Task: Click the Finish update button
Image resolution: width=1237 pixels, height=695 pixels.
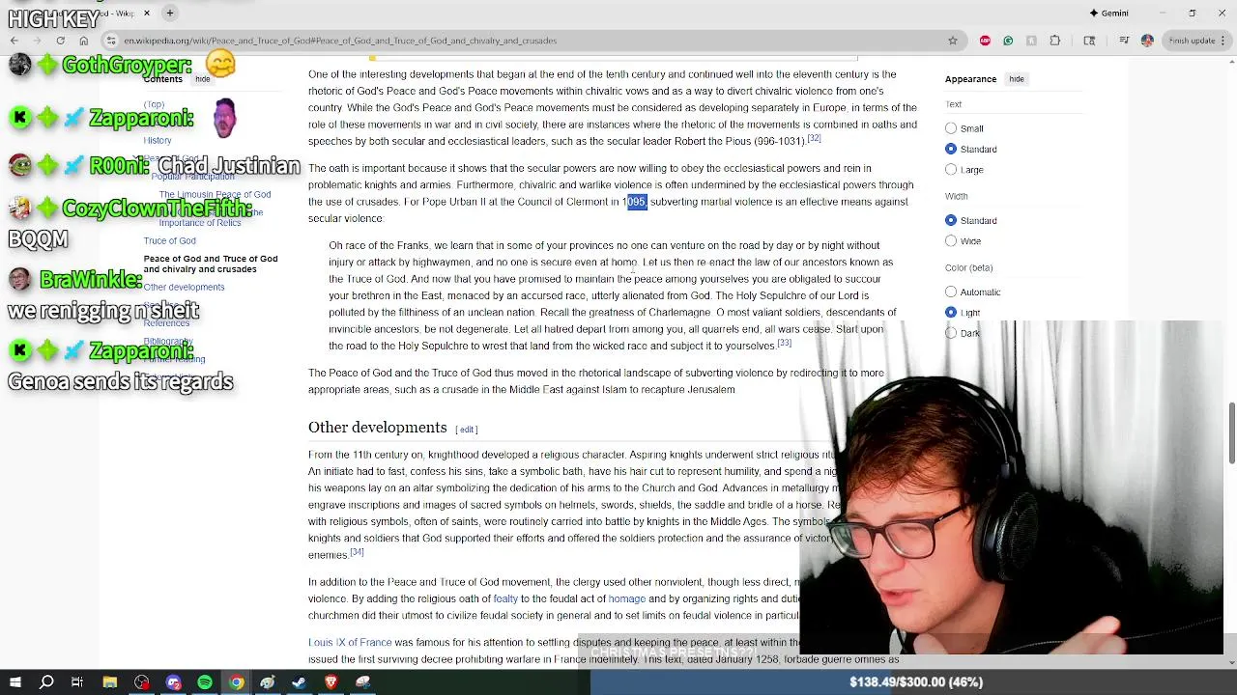Action: 1195,41
